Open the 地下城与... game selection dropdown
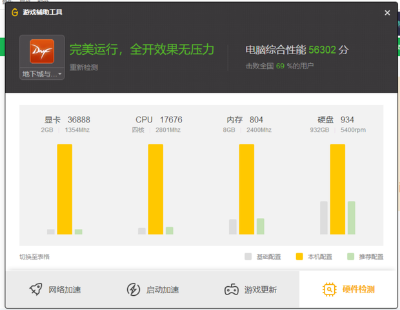The image size is (400, 310). 42,74
